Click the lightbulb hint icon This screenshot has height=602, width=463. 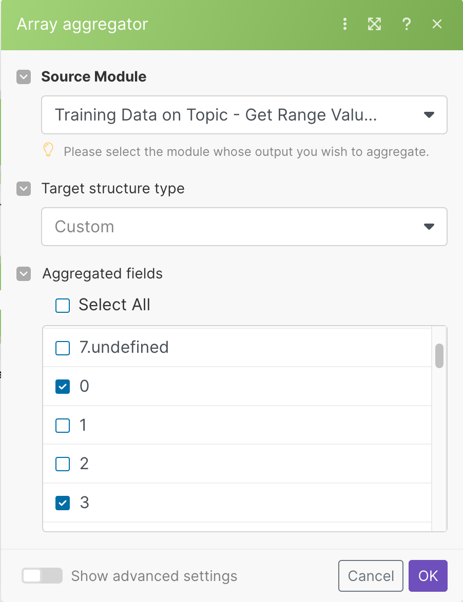[48, 150]
